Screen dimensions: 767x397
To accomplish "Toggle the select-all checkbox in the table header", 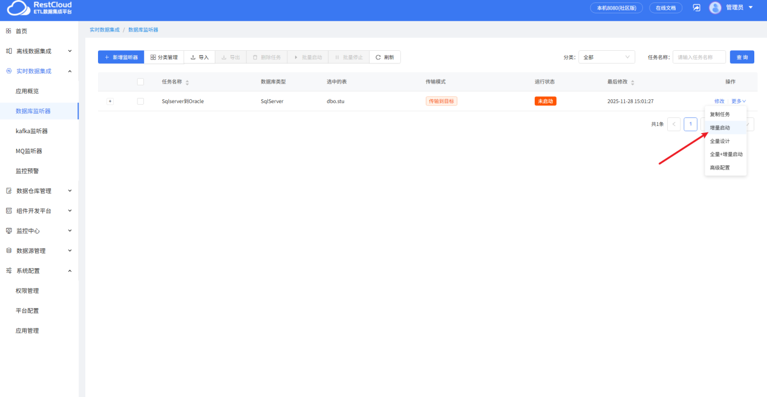I will (x=140, y=82).
